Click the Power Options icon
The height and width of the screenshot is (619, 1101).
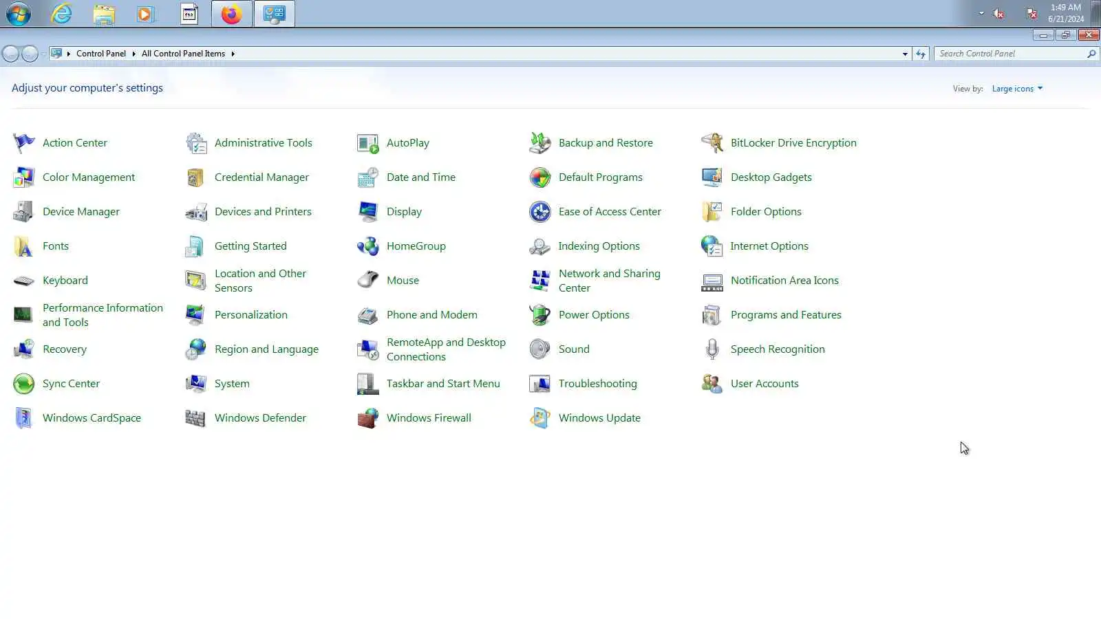[x=540, y=315]
